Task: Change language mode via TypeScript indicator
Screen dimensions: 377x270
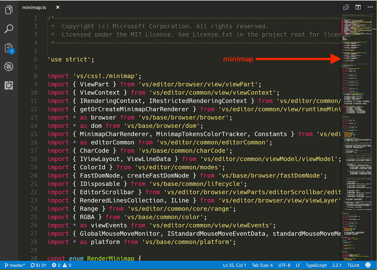Action: tap(316, 265)
